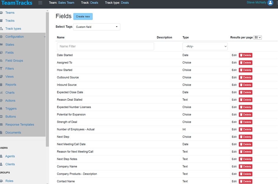
Task: Edit the Strength of Deal field
Action: (x=234, y=122)
